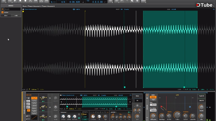216x121 pixels.
Task: Select the LEN offset option
Action: point(85,119)
